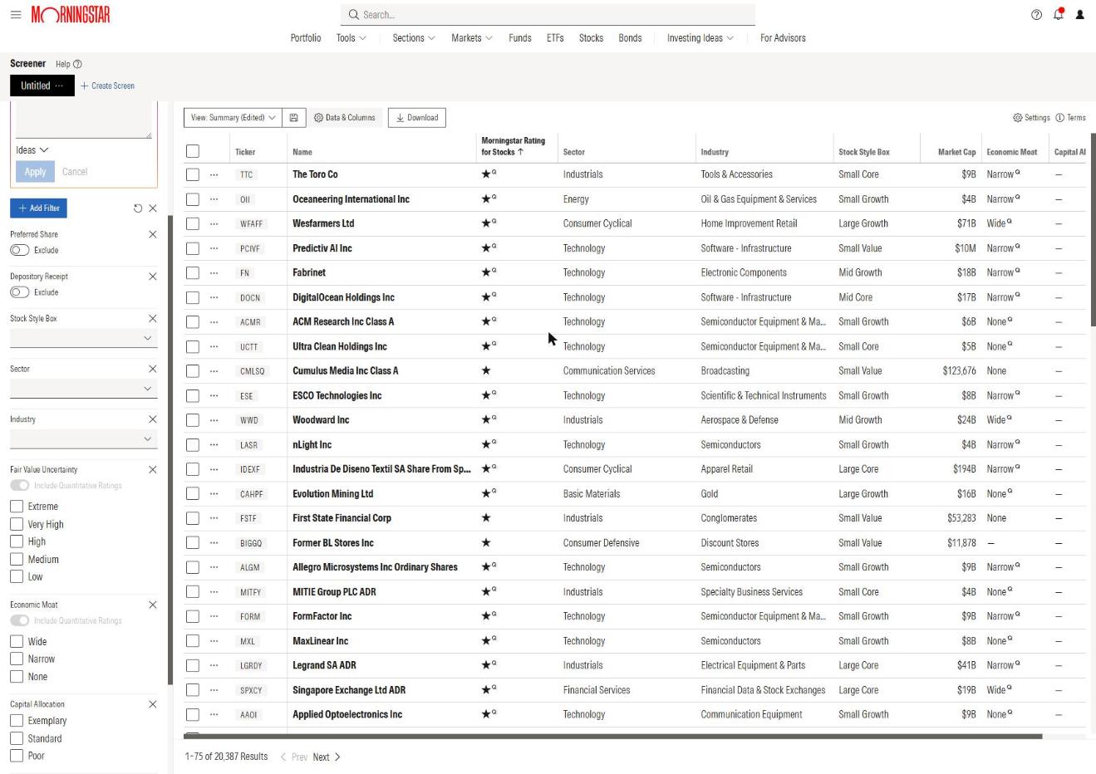This screenshot has width=1096, height=774.
Task: Click the search magnifier icon
Action: (353, 15)
